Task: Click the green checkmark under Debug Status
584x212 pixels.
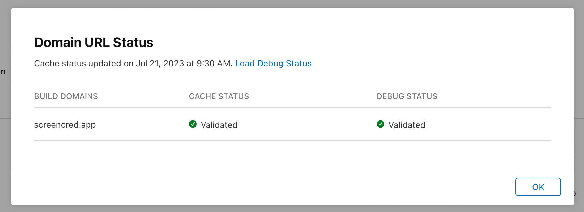Action: [x=380, y=124]
